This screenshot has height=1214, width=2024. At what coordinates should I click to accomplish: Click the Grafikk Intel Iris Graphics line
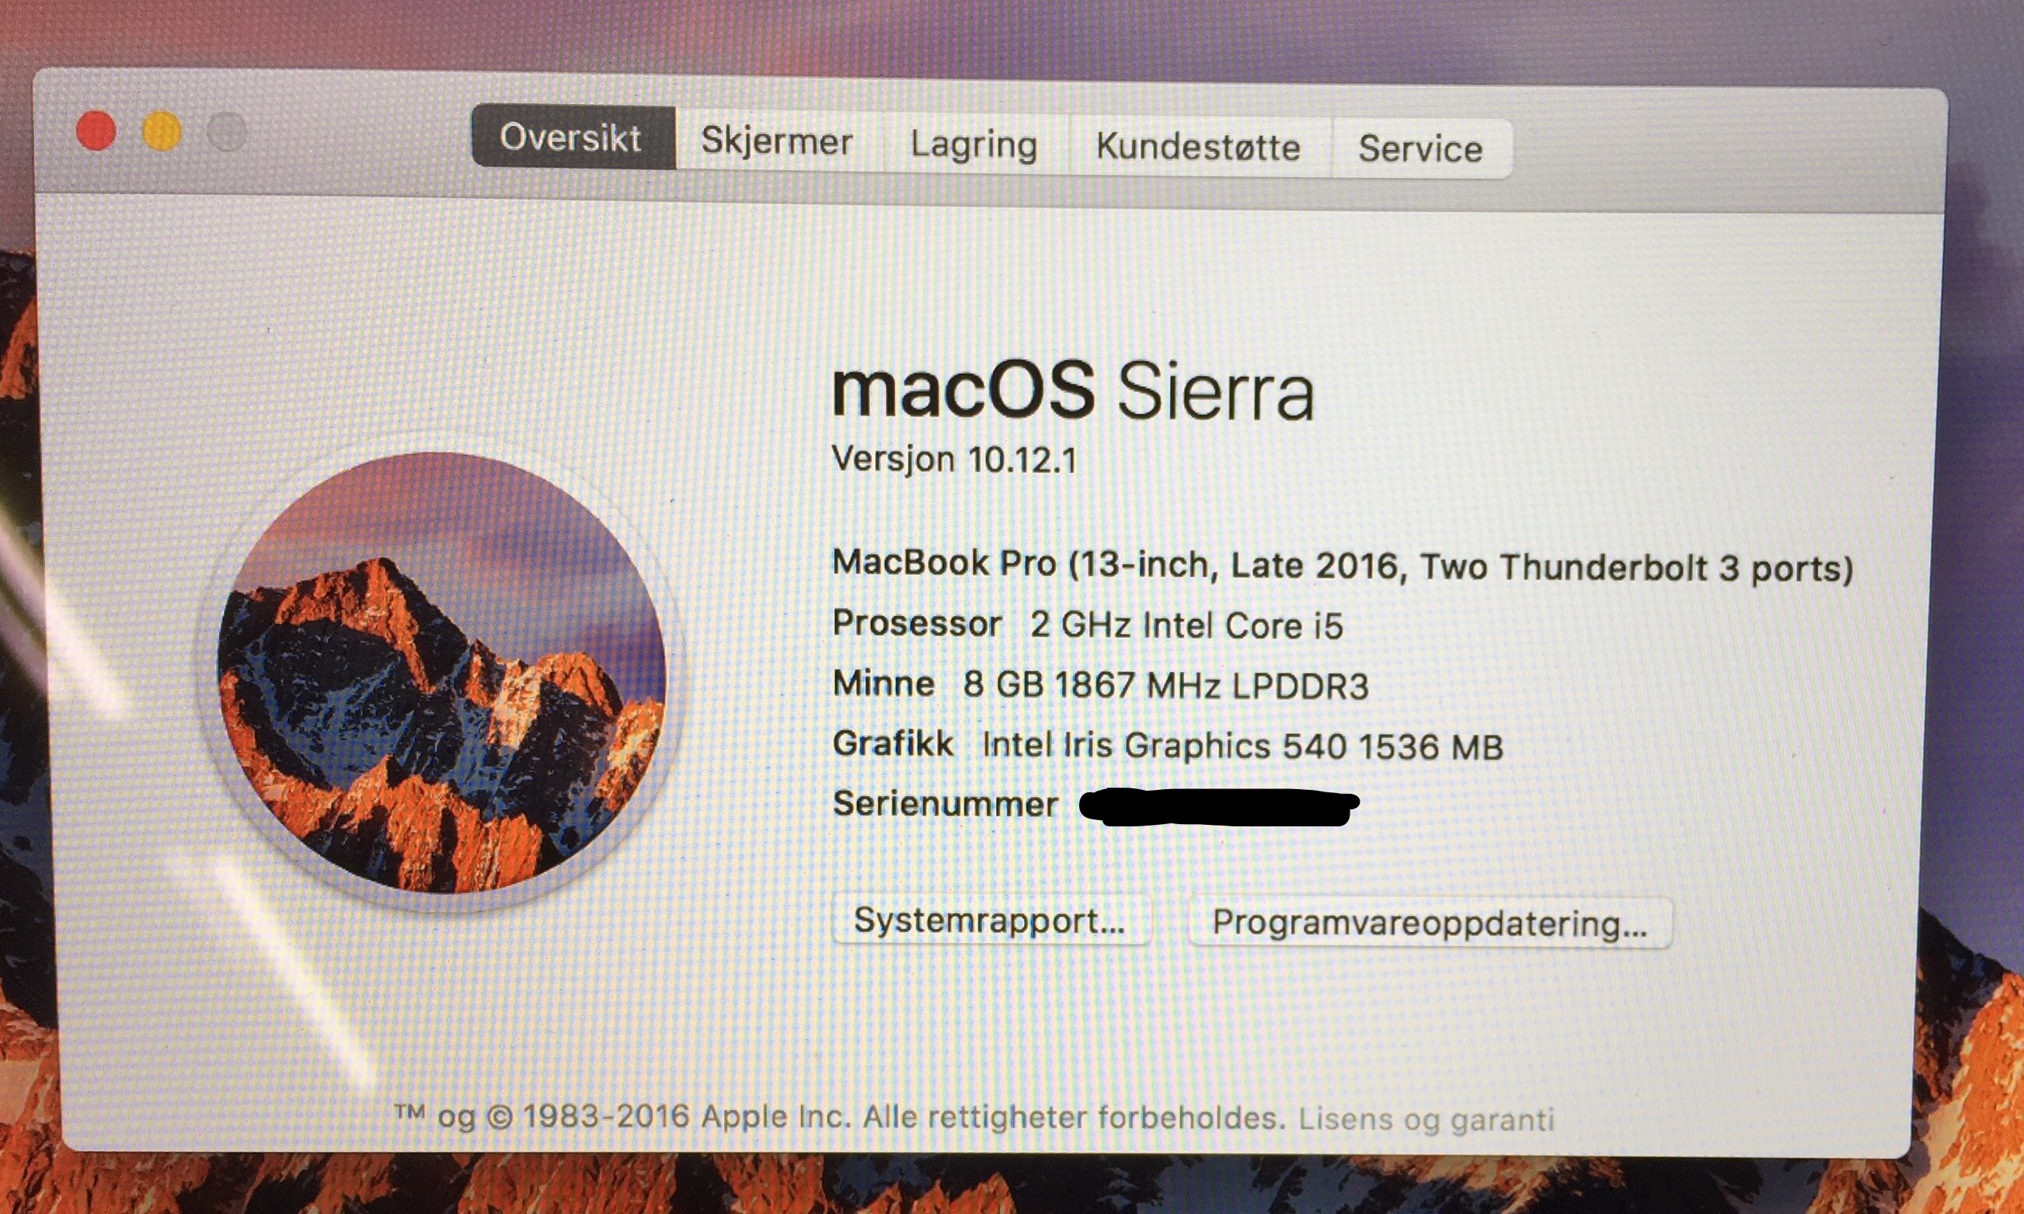coord(1168,745)
